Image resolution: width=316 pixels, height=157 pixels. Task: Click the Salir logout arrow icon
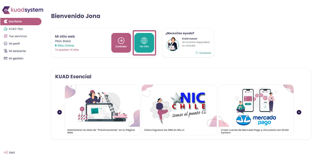[x=6, y=153]
